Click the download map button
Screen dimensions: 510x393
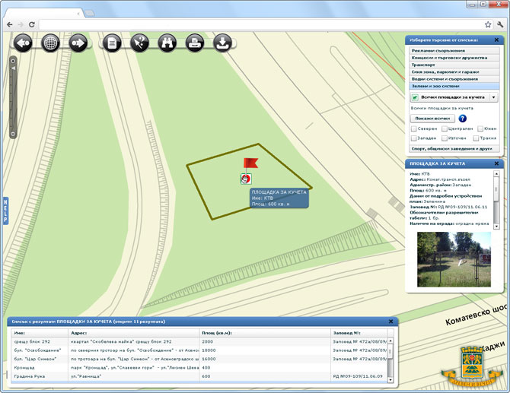[x=223, y=43]
